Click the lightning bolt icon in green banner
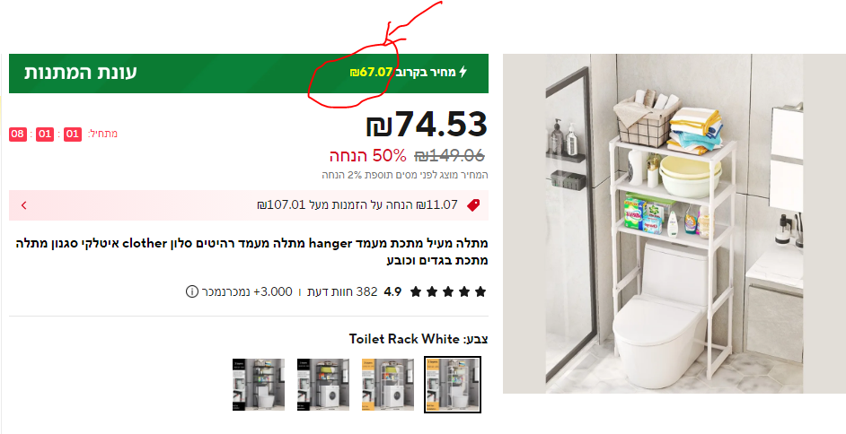The image size is (846, 434). (463, 72)
